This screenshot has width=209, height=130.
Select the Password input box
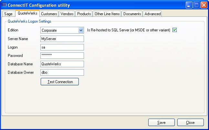62,56
